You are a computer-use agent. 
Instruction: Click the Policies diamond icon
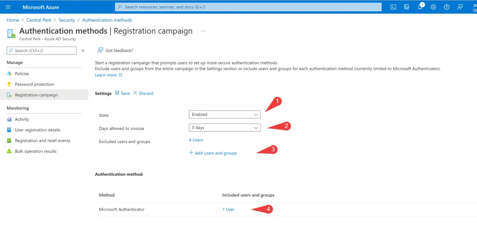pyautogui.click(x=9, y=74)
